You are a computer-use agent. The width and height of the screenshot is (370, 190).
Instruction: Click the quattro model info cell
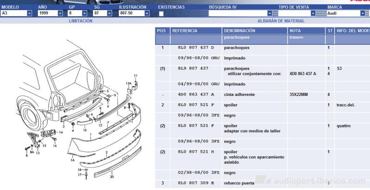[344, 126]
